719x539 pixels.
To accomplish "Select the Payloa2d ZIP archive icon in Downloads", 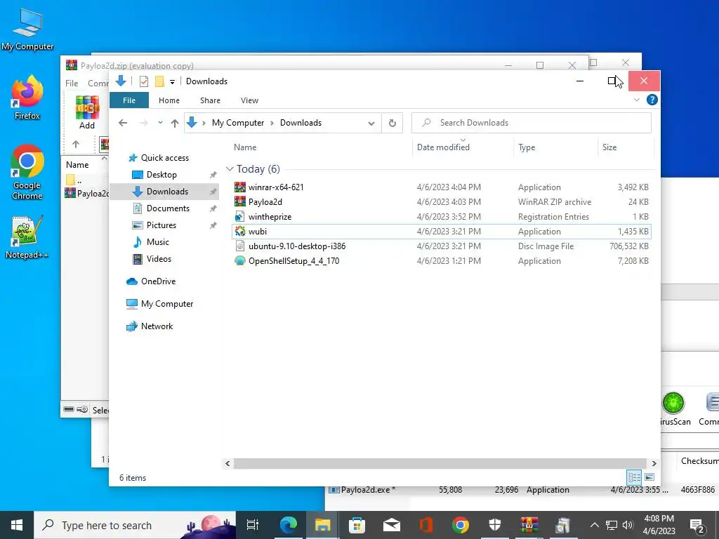I will [240, 201].
